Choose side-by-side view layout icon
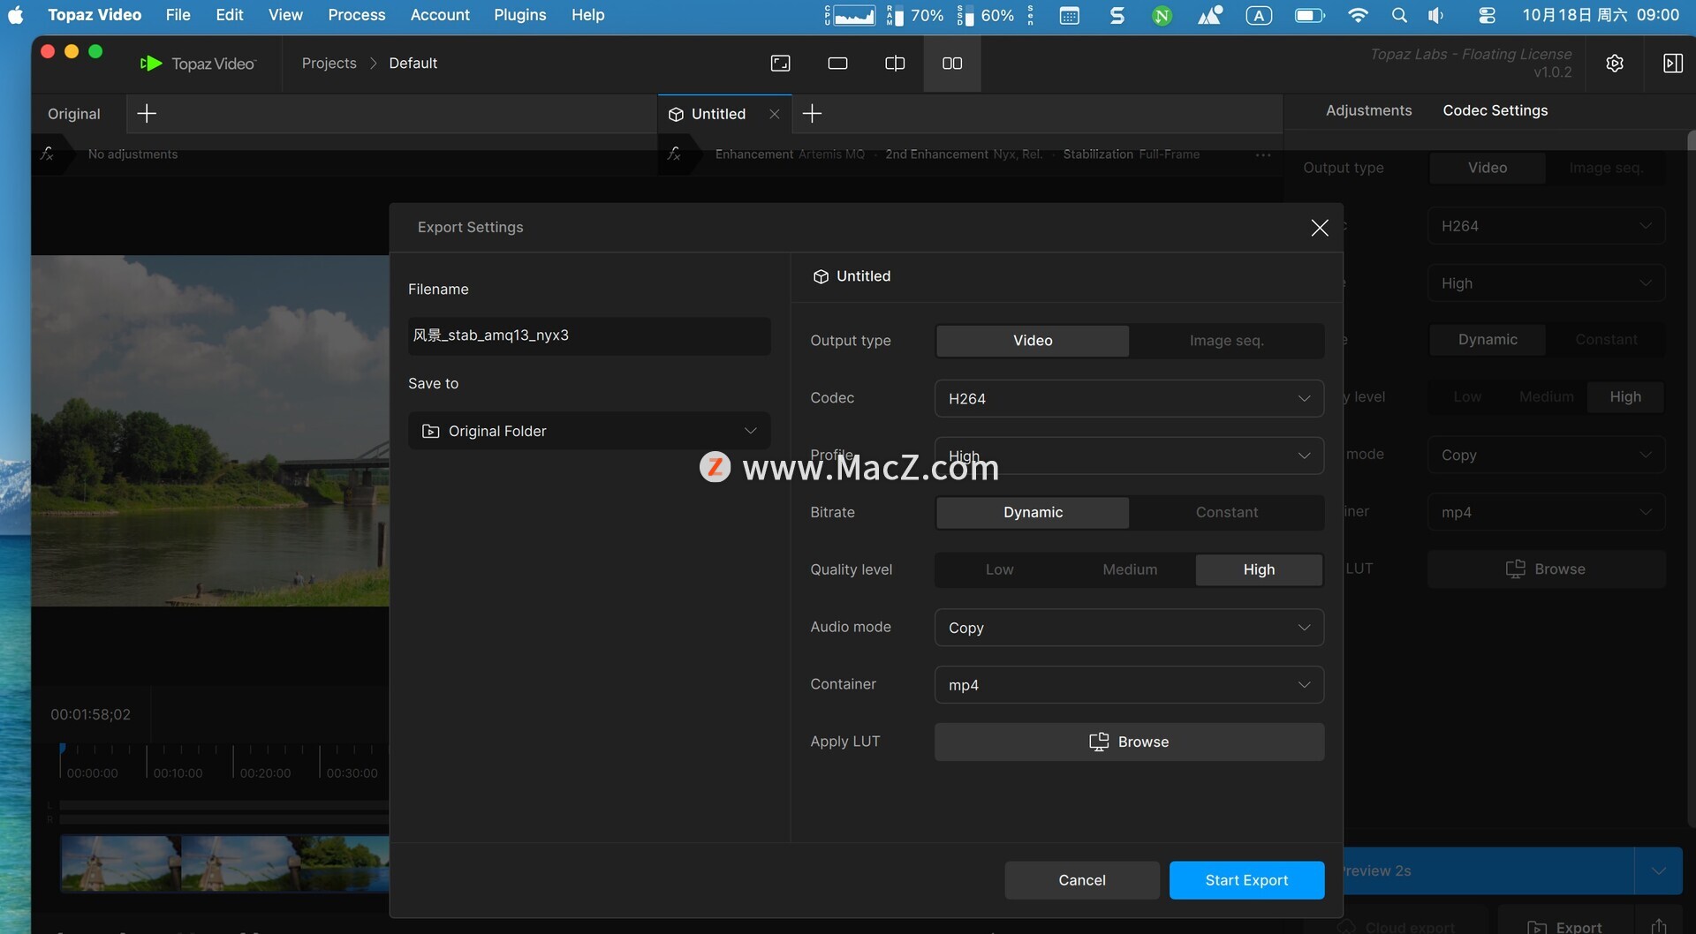This screenshot has width=1696, height=934. point(952,64)
